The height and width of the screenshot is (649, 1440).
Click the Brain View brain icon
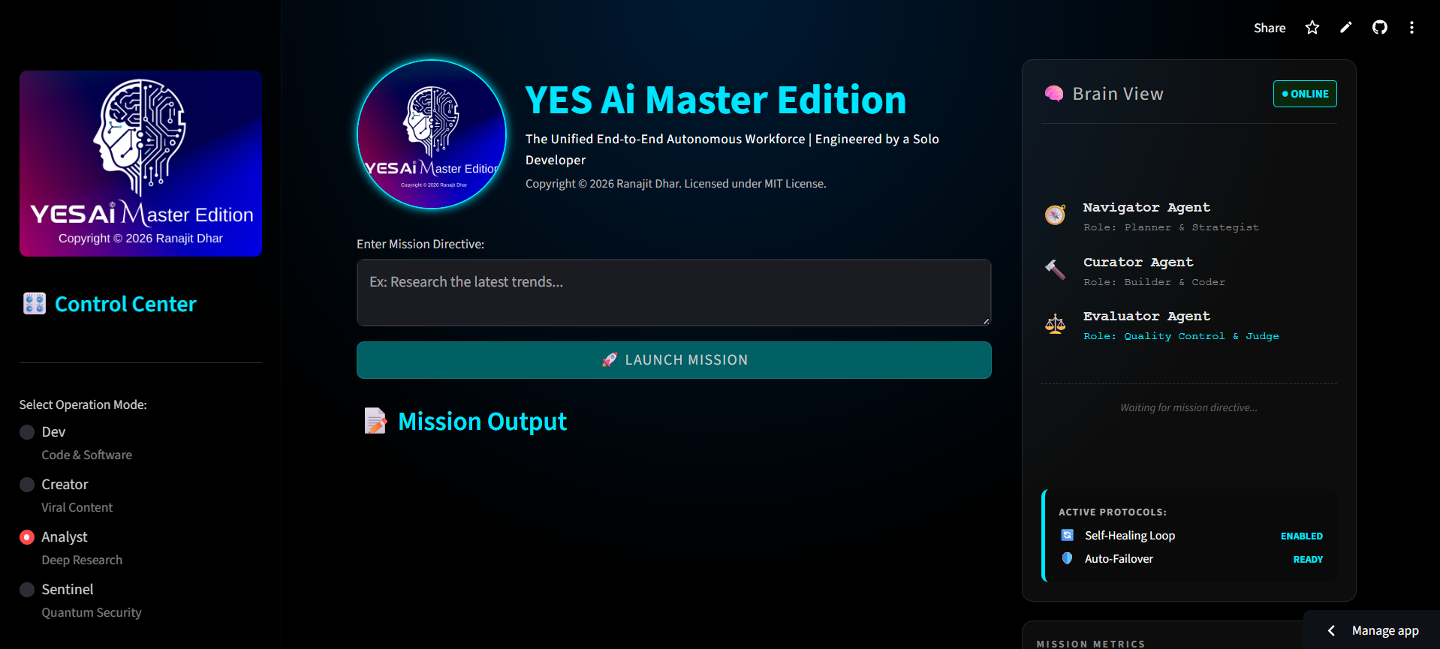click(x=1054, y=94)
